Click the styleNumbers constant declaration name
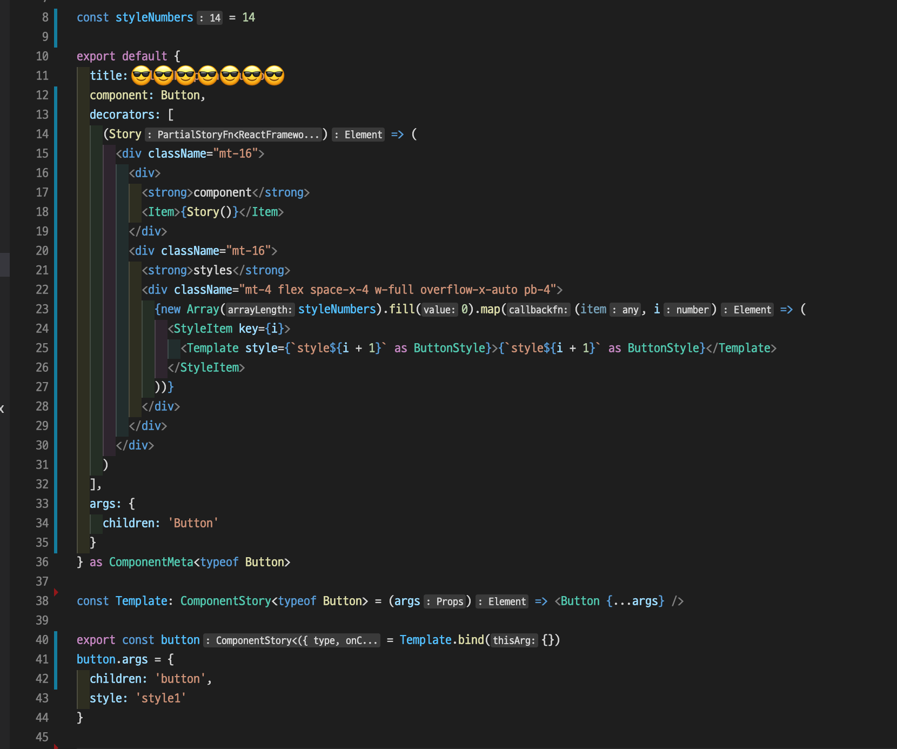897x749 pixels. [x=154, y=17]
